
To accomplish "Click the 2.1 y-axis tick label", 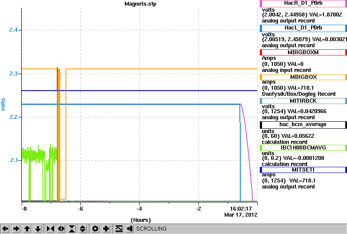I will [14, 160].
